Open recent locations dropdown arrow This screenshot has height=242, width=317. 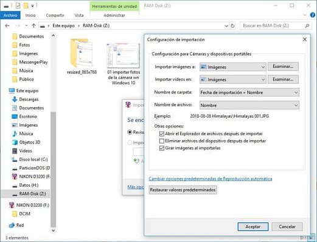click(26, 25)
